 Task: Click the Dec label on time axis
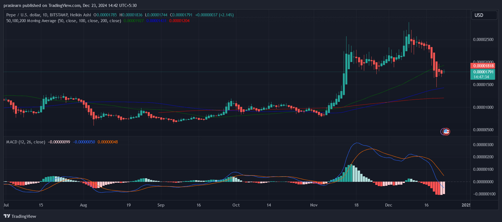389,205
